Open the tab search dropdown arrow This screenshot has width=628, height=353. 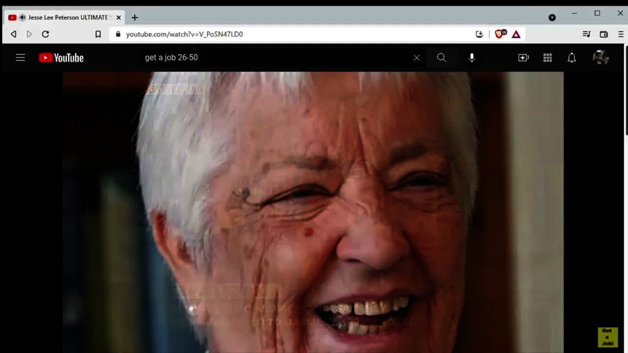tap(552, 18)
